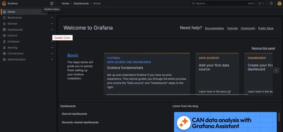Open Alerting in the sidebar menu
The height and width of the screenshot is (132, 283).
click(x=12, y=47)
